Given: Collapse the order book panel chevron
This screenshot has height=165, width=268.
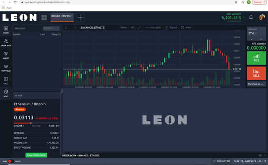Looking at the screenshot, I should [x=265, y=155].
